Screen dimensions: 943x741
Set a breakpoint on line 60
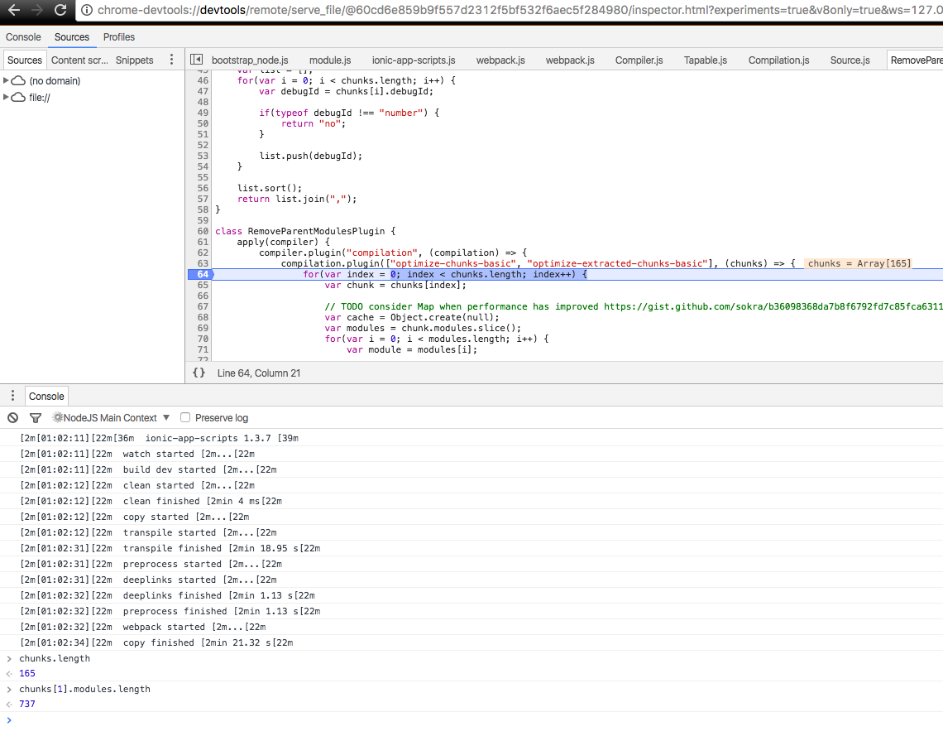pyautogui.click(x=203, y=231)
